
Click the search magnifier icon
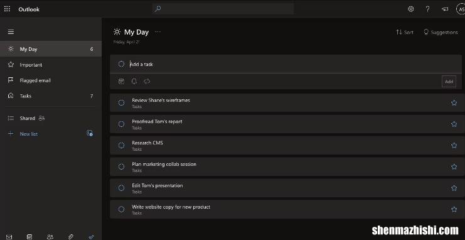tap(158, 9)
